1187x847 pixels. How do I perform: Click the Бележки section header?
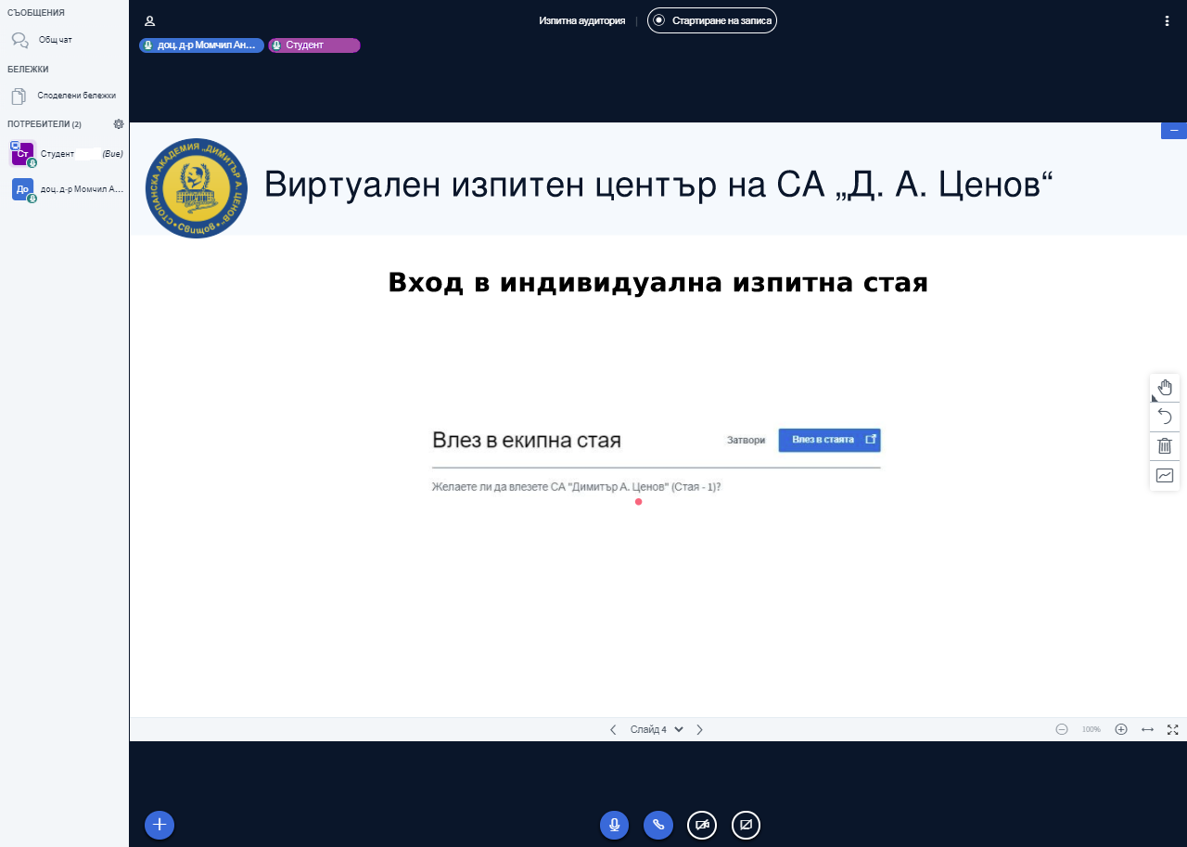click(28, 70)
